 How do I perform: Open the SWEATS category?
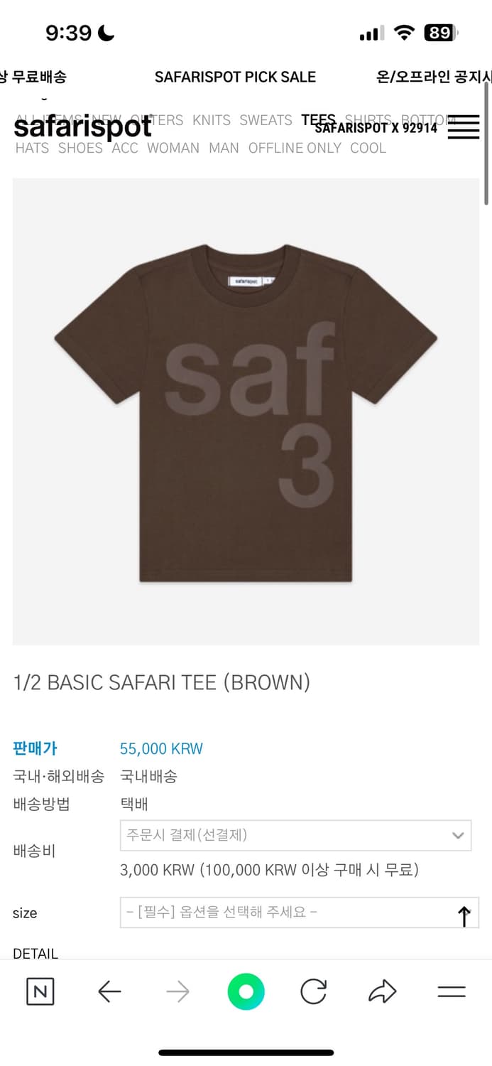(266, 120)
